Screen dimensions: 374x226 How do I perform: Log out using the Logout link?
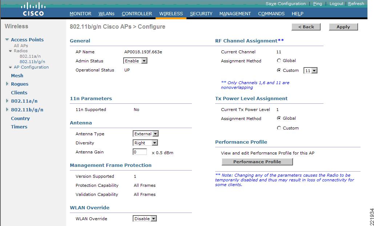coord(336,4)
